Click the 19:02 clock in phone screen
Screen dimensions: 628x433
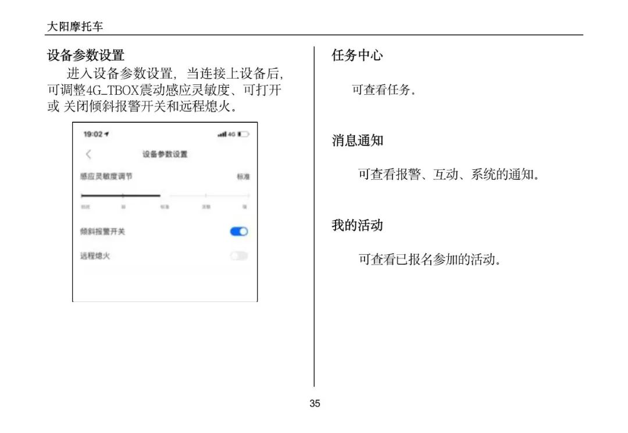pos(92,134)
